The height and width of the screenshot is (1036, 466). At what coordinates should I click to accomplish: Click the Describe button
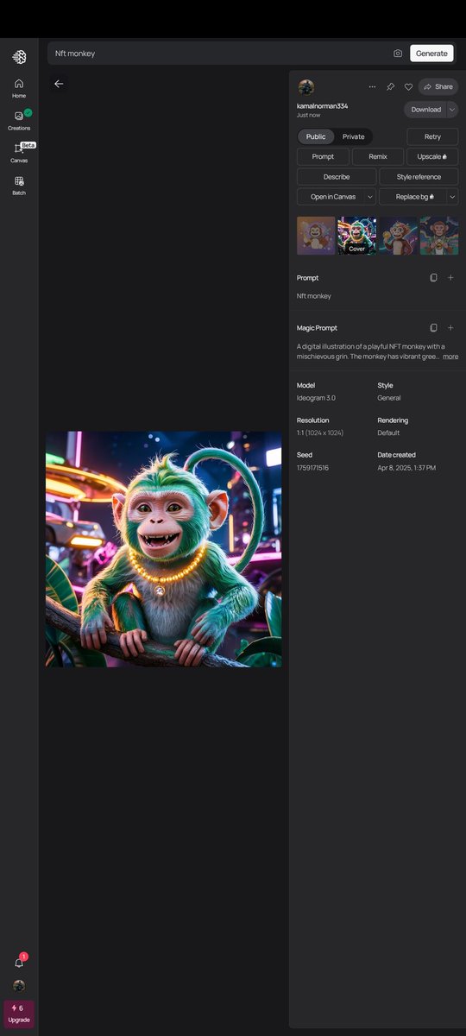337,176
